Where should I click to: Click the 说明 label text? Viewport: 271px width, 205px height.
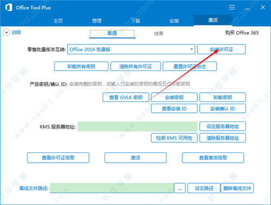[16, 33]
